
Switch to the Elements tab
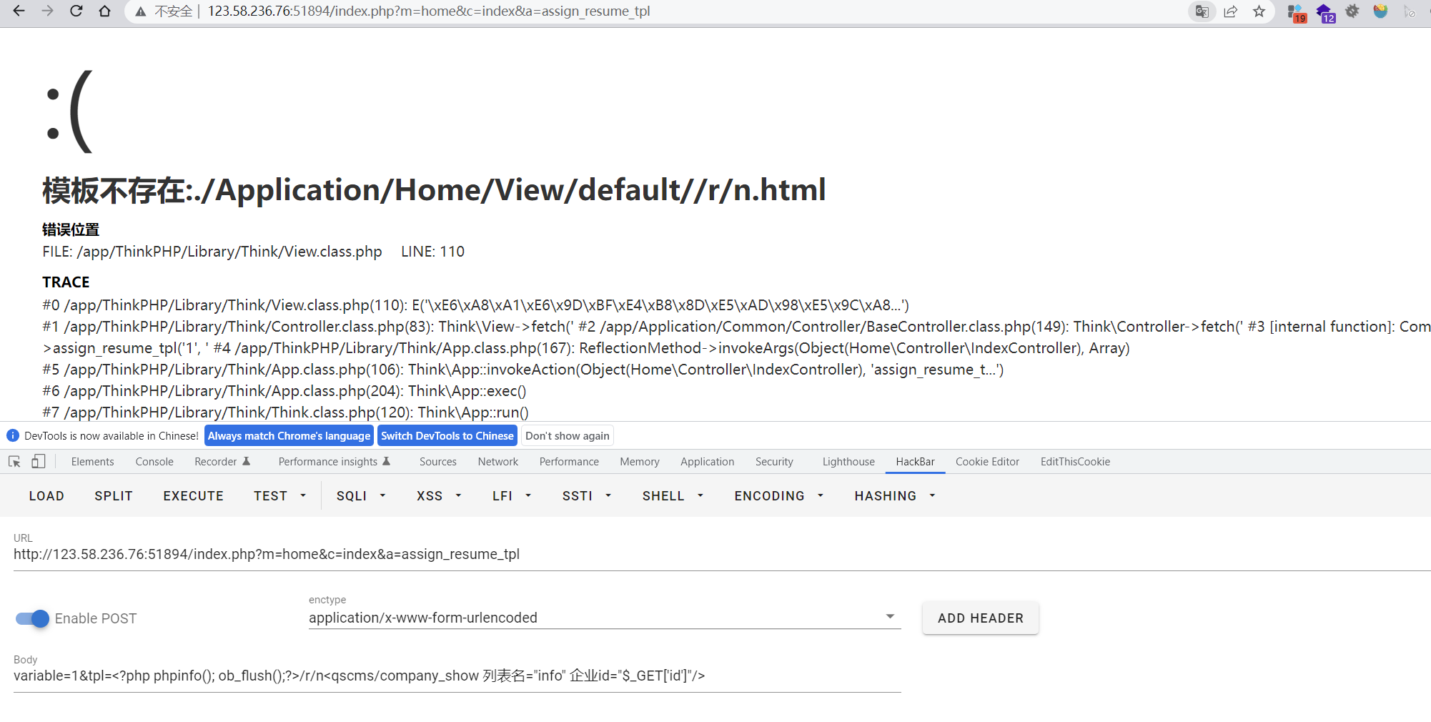coord(92,462)
